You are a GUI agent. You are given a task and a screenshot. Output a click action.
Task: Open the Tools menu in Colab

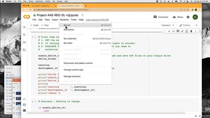pyautogui.click(x=73, y=20)
